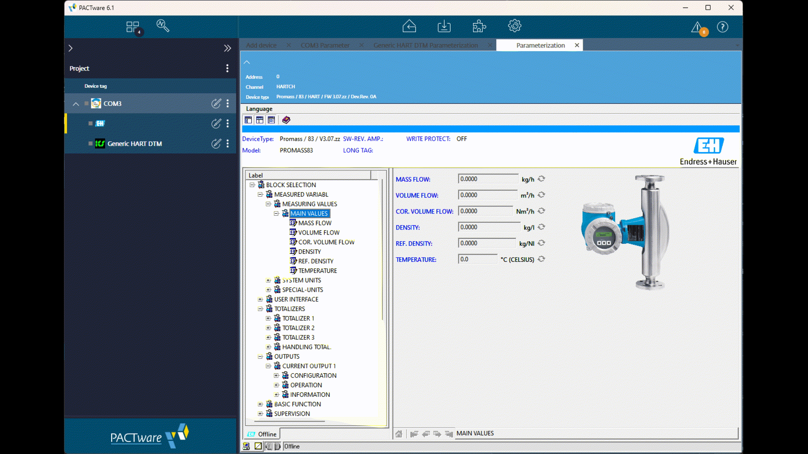This screenshot has height=454, width=808.
Task: Edit connection state of COM3 device
Action: 216,103
